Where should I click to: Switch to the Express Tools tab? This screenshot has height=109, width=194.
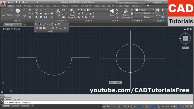pos(100,6)
